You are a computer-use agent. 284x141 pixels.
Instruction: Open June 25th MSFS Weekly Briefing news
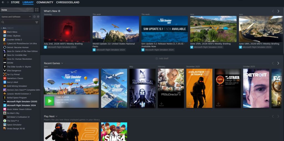pos(213,29)
